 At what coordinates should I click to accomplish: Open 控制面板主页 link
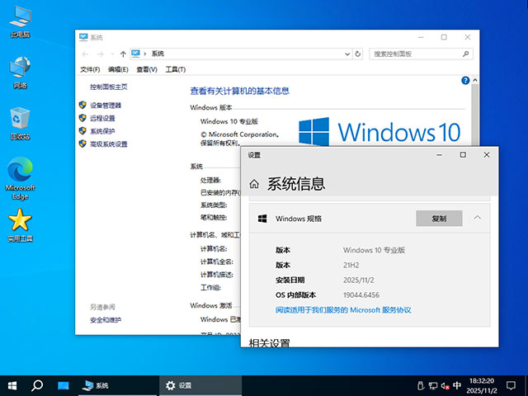[108, 87]
